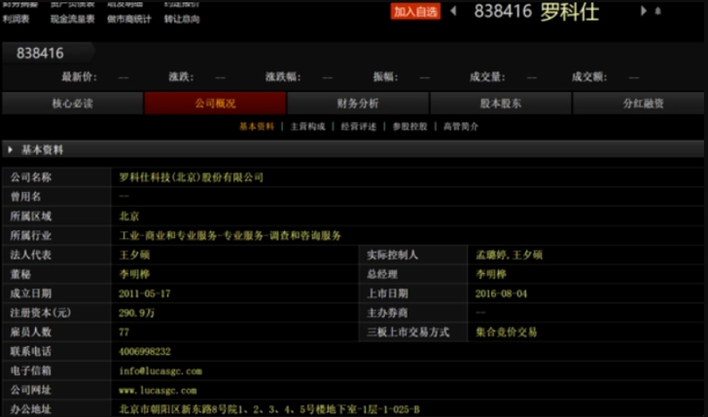Open website www.lucasgc.com
This screenshot has width=708, height=417.
pos(158,391)
